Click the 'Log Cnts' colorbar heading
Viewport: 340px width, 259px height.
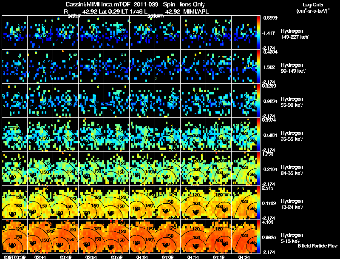[313, 5]
